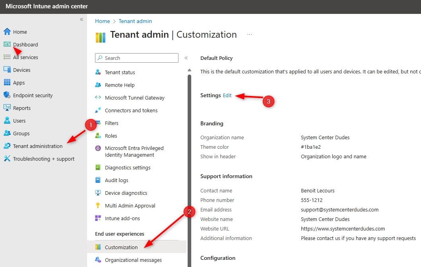Open the Reports section
This screenshot has height=267, width=421.
(22, 108)
